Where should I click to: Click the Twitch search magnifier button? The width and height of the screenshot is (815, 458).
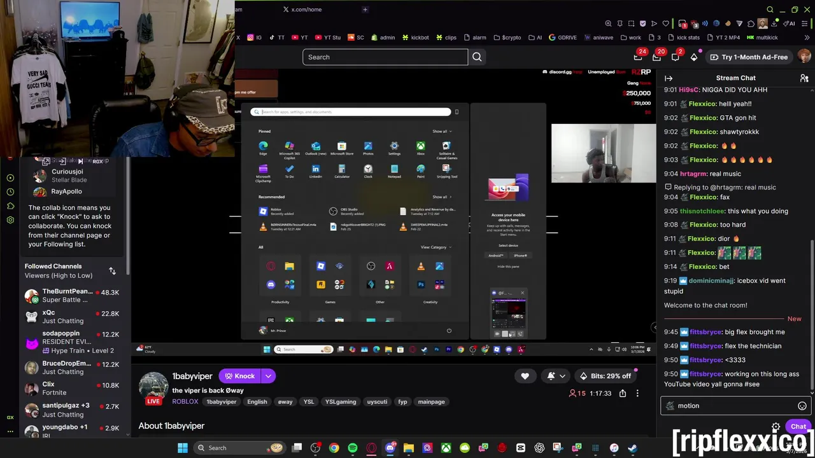(x=477, y=57)
